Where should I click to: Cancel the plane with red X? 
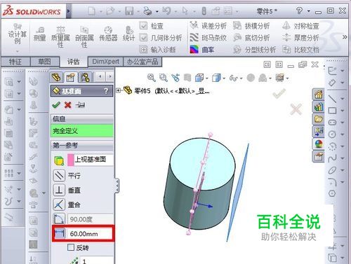[68, 105]
